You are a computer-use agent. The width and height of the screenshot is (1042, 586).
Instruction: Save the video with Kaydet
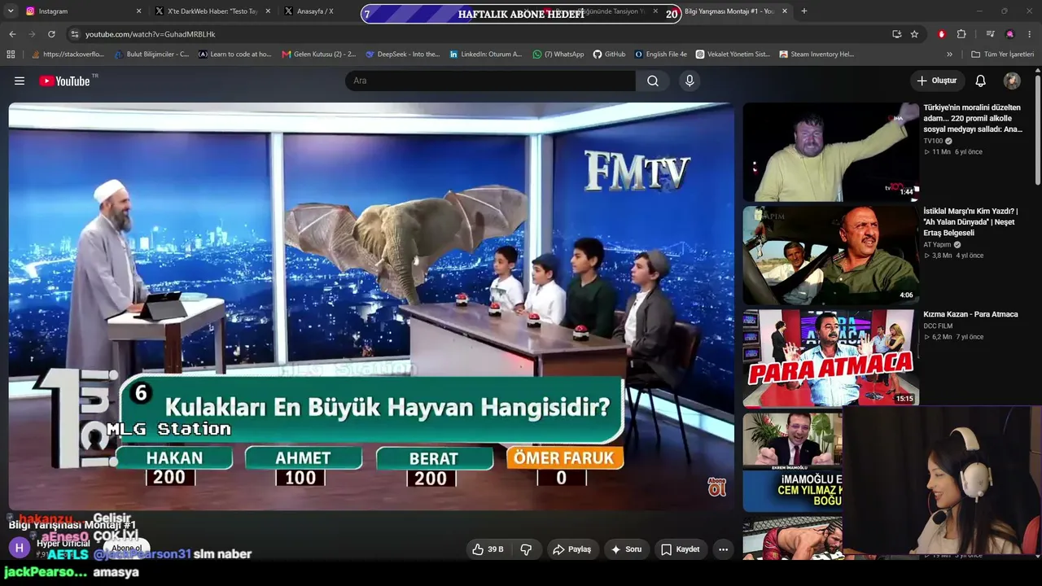tap(680, 549)
